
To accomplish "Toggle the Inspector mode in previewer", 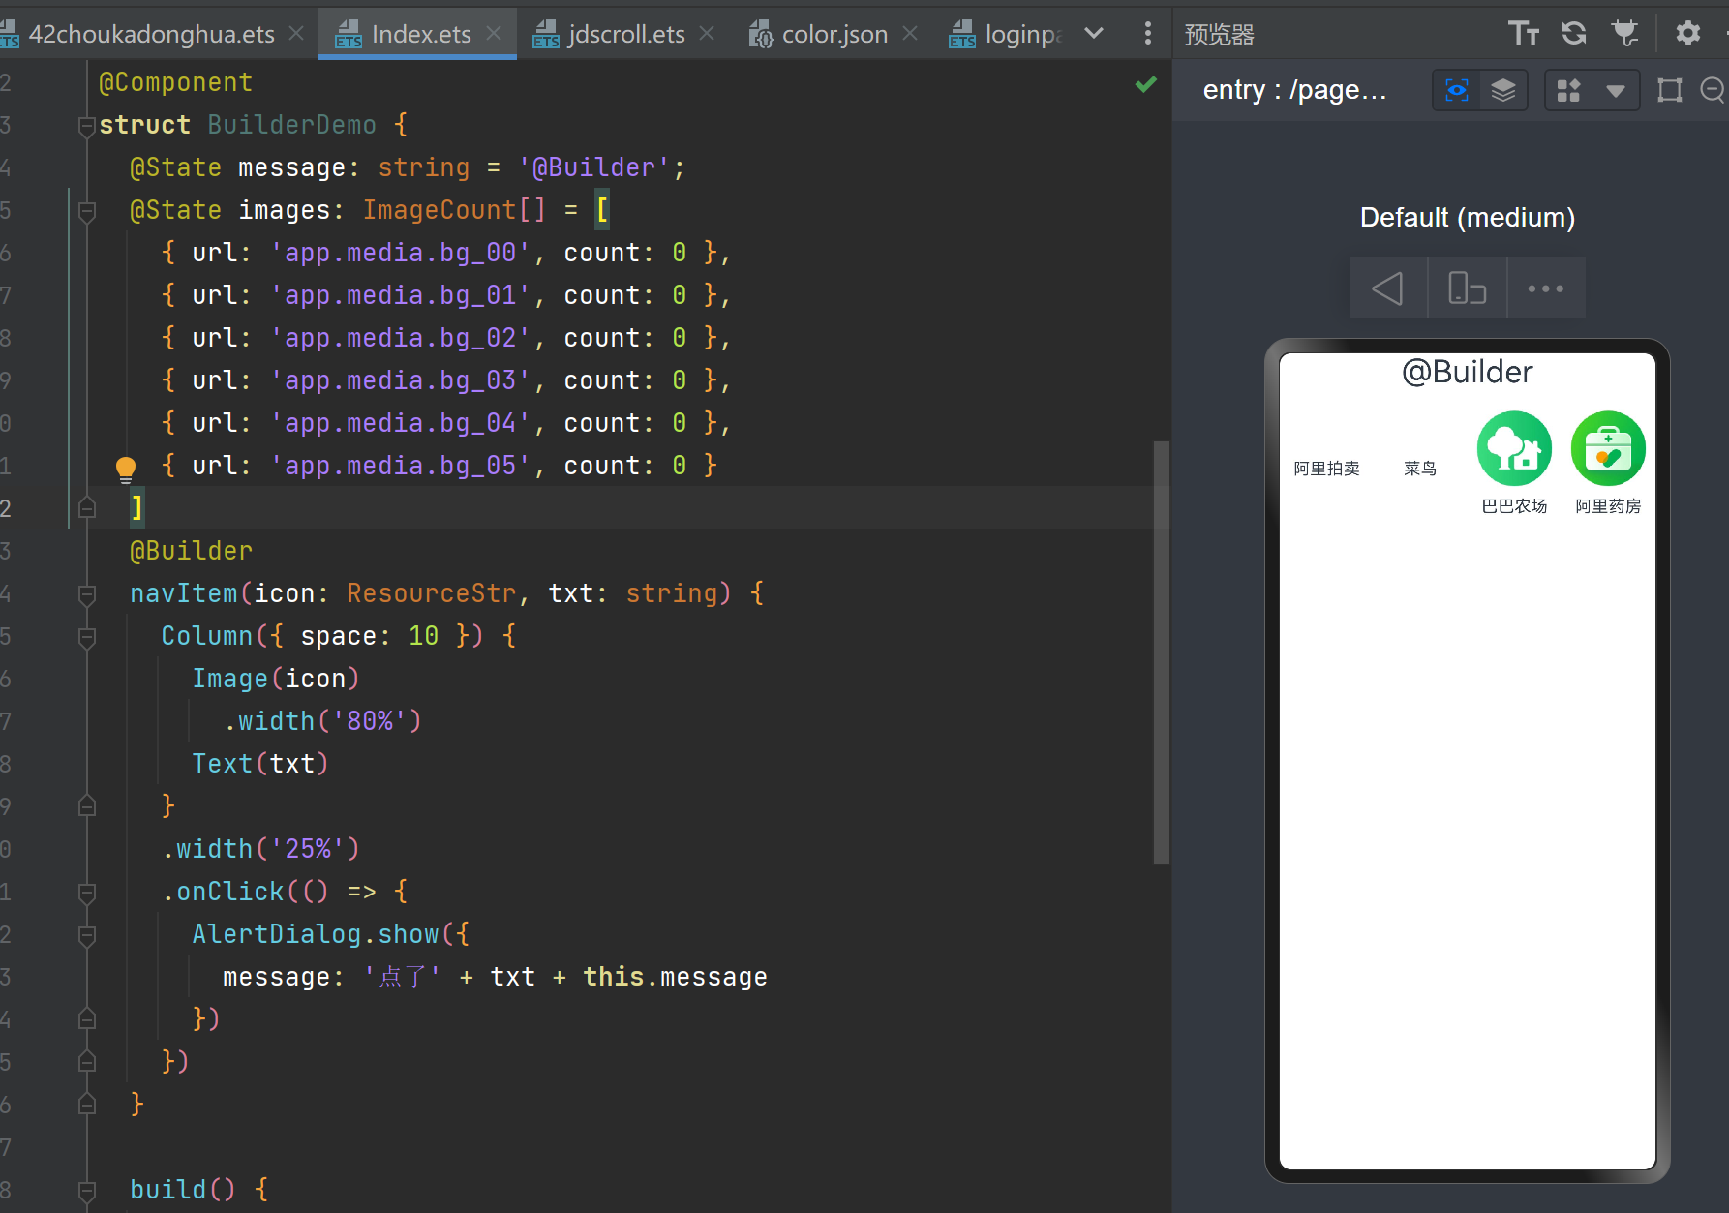I will 1456,90.
